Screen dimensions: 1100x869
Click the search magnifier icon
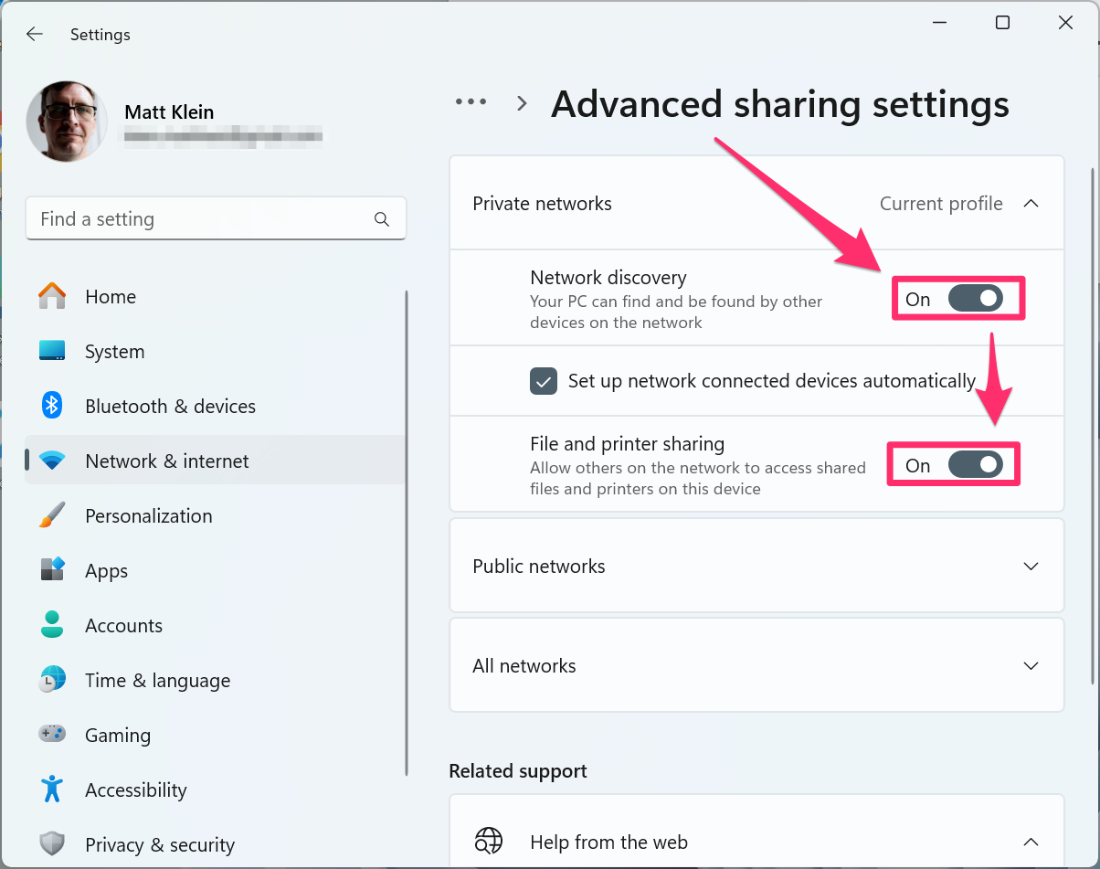[x=382, y=219]
